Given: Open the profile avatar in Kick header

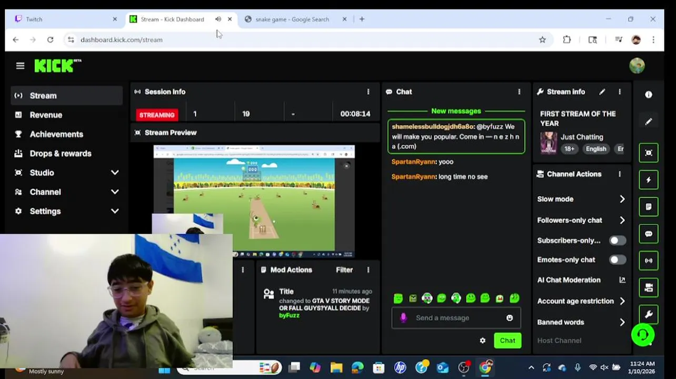Looking at the screenshot, I should (637, 66).
